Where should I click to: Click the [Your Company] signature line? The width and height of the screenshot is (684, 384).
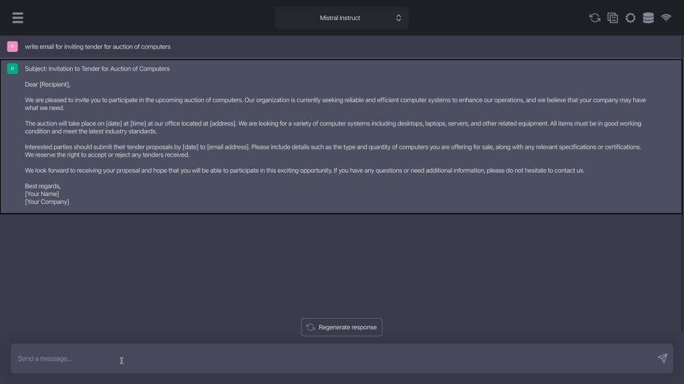(x=47, y=202)
